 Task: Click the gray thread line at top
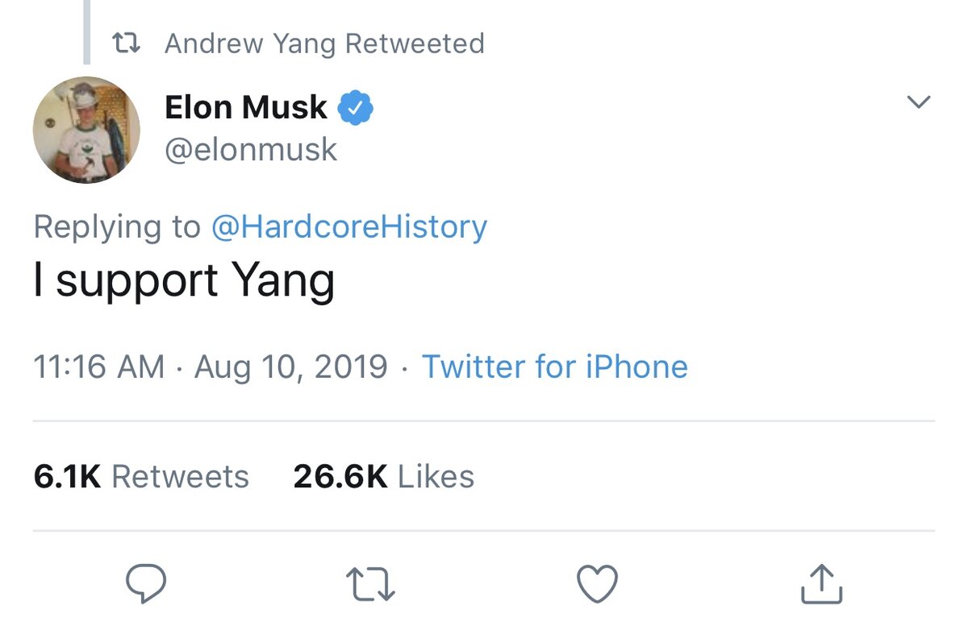[x=86, y=32]
